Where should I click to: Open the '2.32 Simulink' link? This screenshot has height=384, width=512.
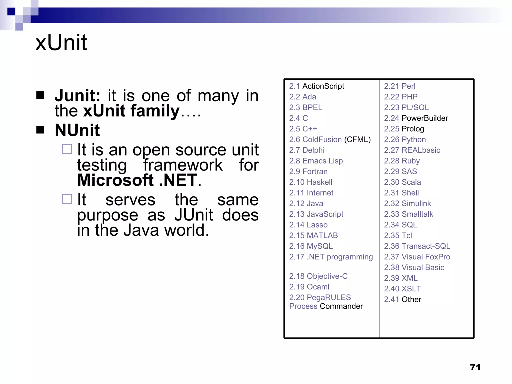click(x=407, y=203)
